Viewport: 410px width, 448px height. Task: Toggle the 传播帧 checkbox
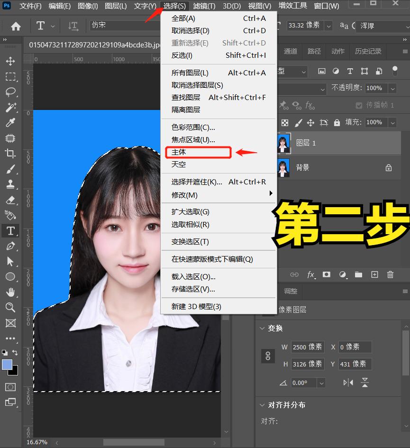[359, 105]
